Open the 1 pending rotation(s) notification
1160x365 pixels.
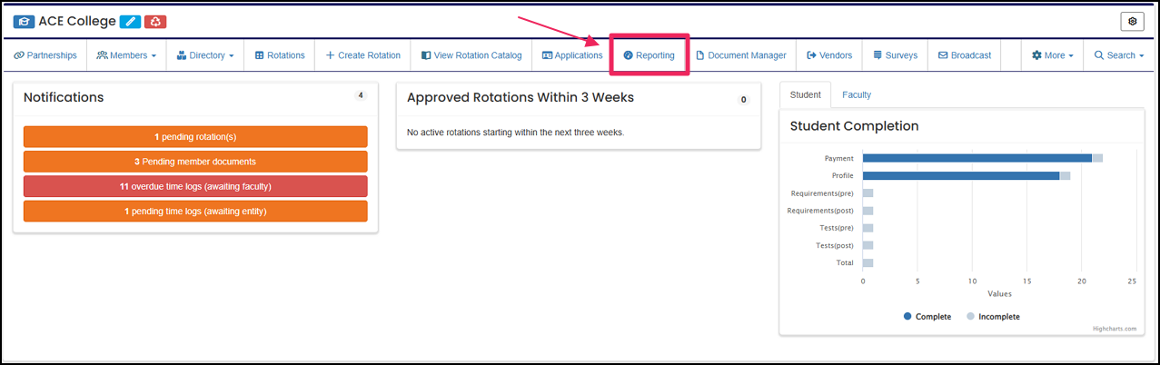tap(195, 136)
